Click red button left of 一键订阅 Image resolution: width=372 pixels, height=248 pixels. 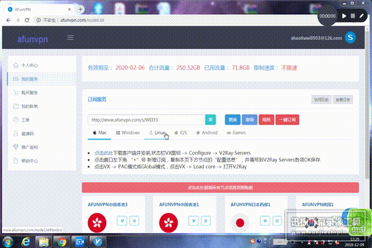coord(267,120)
